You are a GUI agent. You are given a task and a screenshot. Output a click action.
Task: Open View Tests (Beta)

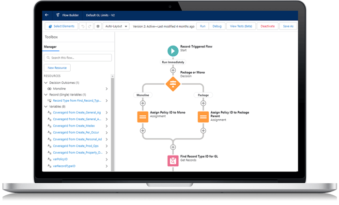(x=241, y=26)
